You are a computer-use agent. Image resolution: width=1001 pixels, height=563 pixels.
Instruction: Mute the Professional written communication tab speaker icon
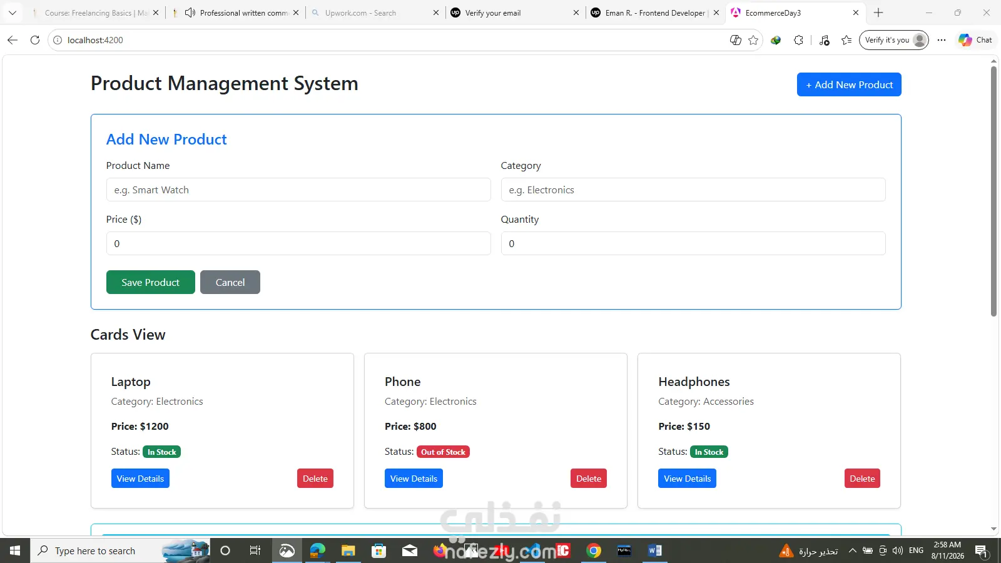190,13
